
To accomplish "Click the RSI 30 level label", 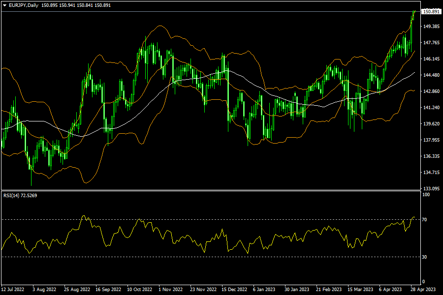I will coord(424,257).
